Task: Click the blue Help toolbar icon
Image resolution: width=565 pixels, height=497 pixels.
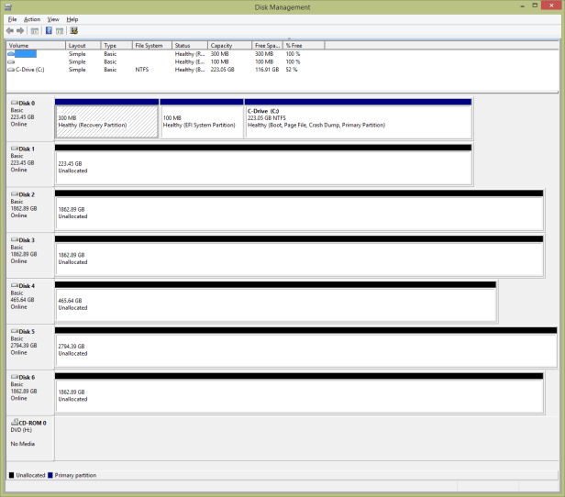Action: 49,29
